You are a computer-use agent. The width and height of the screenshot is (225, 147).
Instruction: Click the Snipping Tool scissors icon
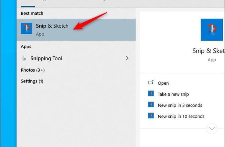coord(24,58)
